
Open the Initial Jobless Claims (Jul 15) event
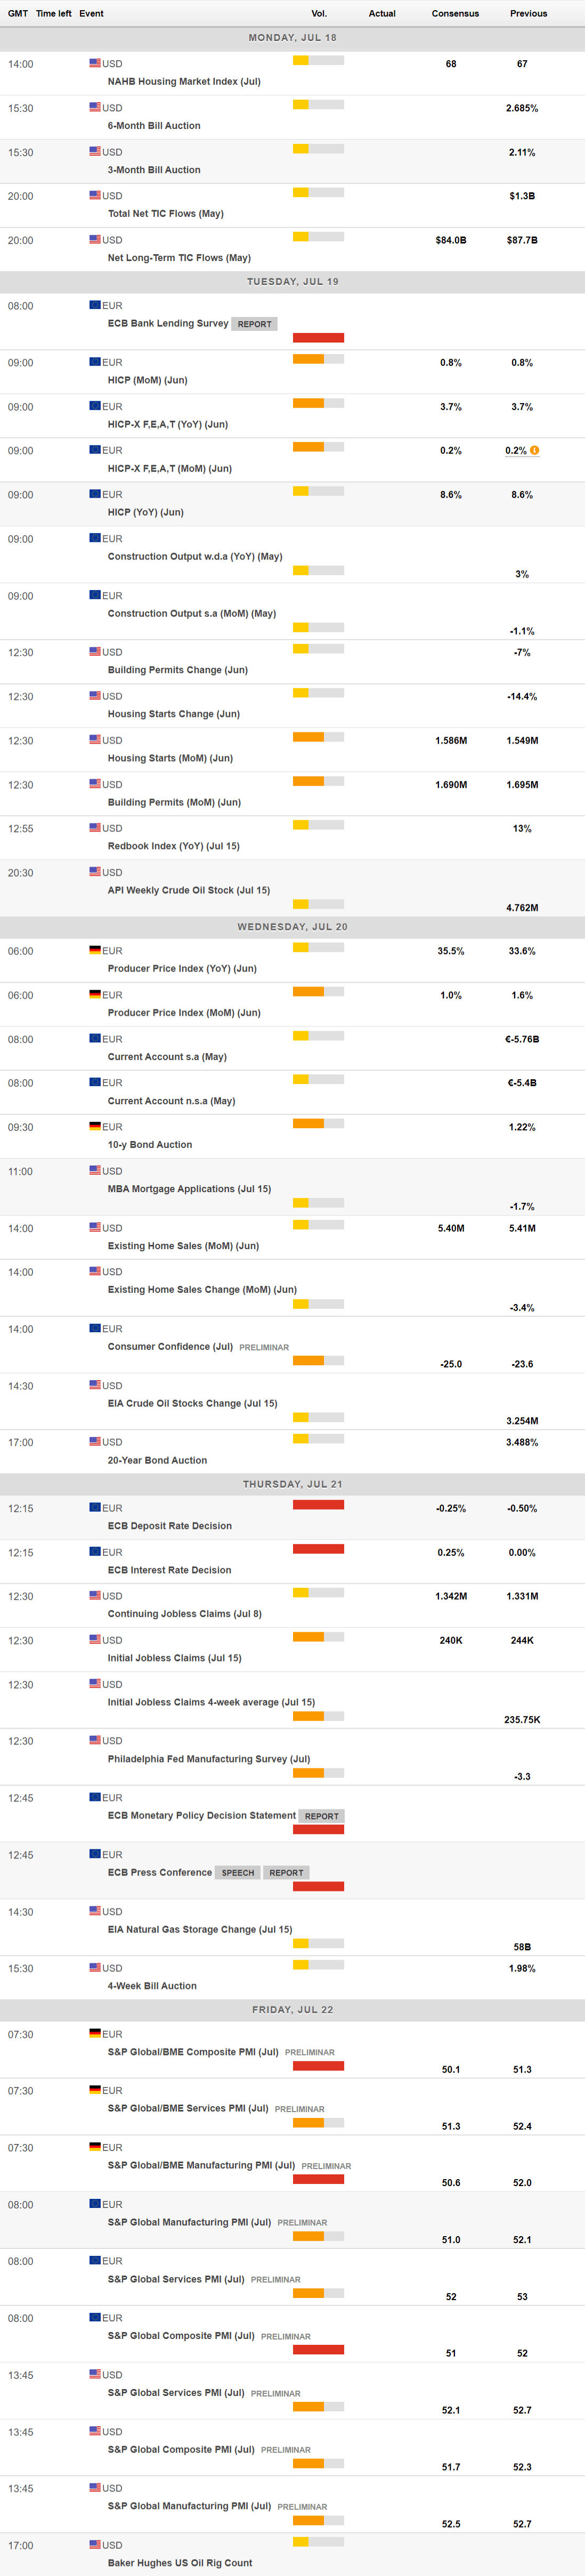pos(174,1658)
